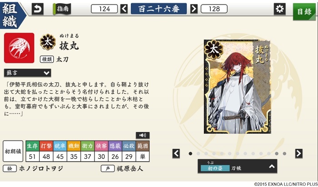The height and width of the screenshot is (187, 318).
Task: Go to previous sword entry arrow
Action: tap(124, 9)
